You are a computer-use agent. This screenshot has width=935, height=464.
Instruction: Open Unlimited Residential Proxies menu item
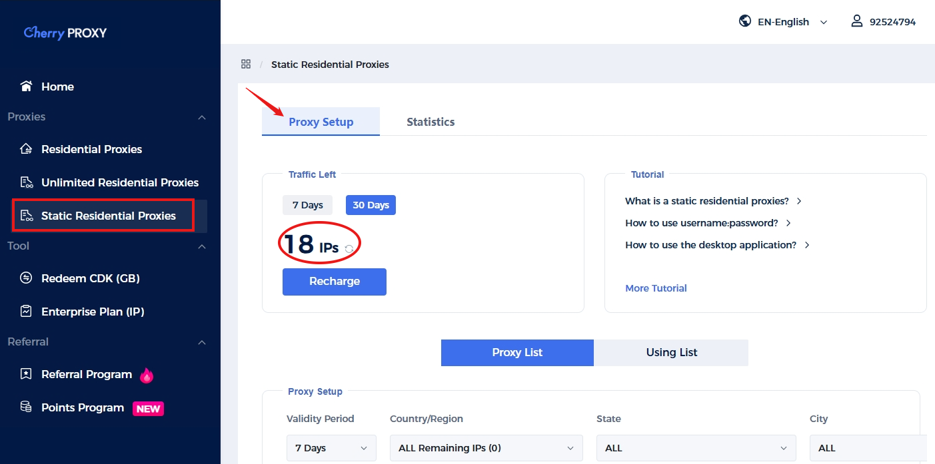coord(120,182)
